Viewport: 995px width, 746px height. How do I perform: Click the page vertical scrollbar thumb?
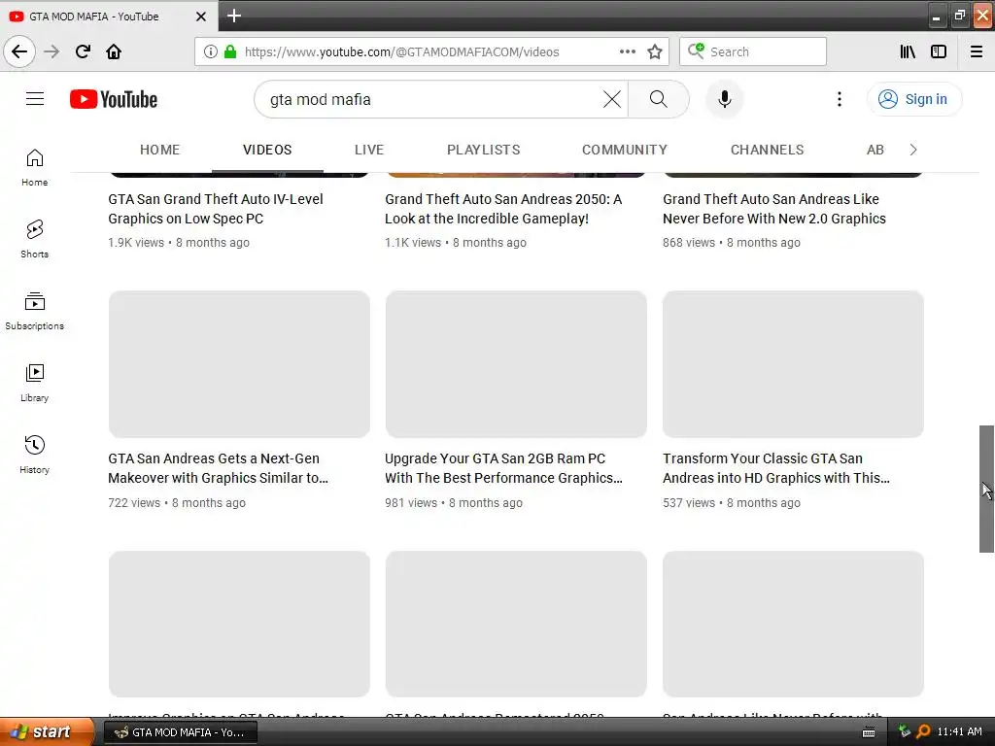point(986,489)
